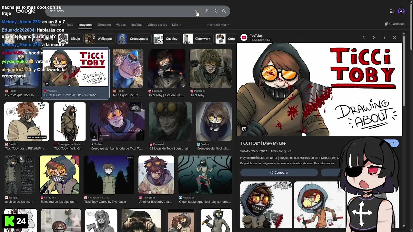
Task: Open Google Lens image search icon
Action: (216, 11)
